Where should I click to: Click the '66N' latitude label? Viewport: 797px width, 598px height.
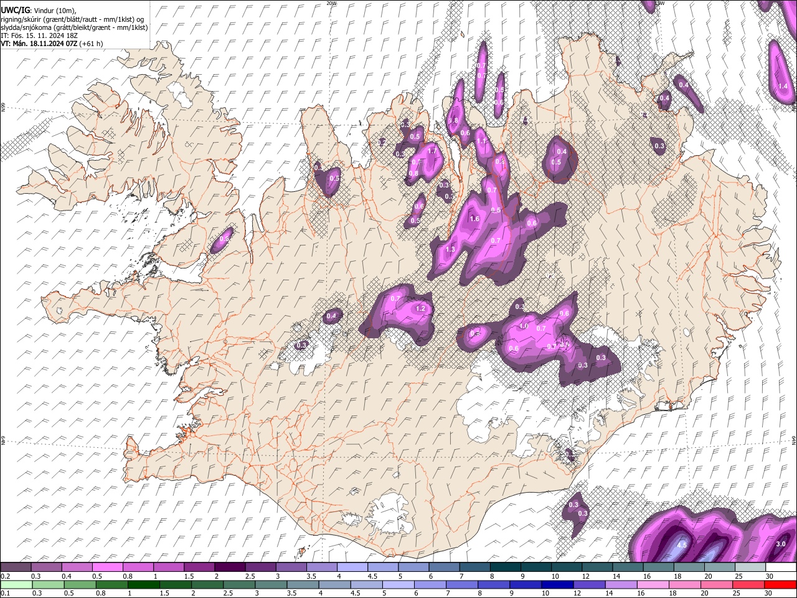3,107
